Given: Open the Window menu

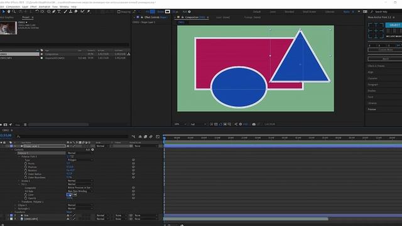Looking at the screenshot, I should [x=64, y=7].
